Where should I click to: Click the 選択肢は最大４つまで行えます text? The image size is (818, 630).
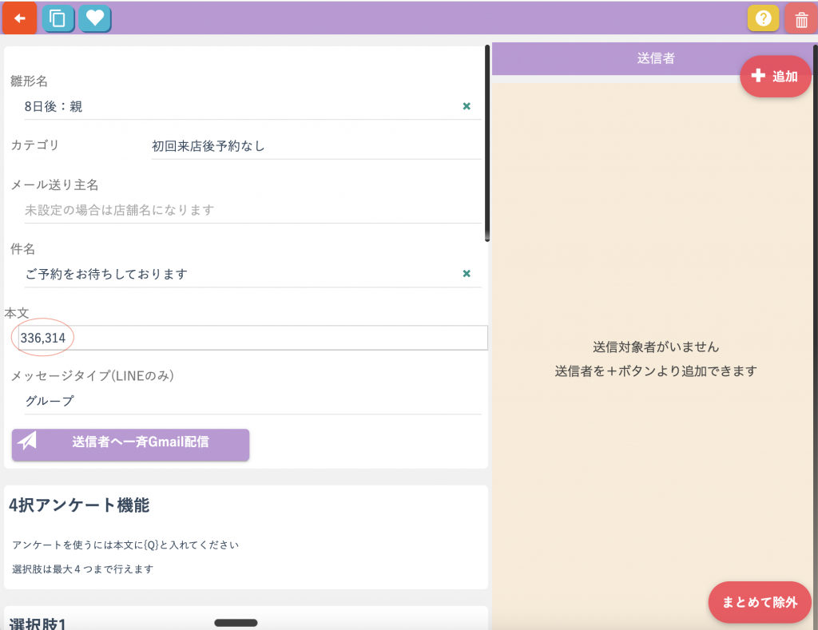tap(83, 569)
